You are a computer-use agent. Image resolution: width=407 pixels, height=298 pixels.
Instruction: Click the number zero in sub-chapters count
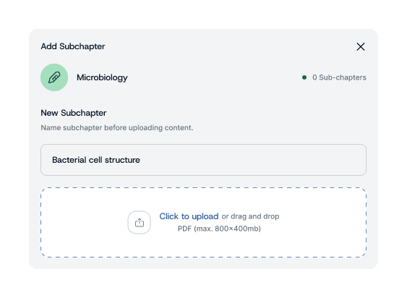pyautogui.click(x=314, y=77)
